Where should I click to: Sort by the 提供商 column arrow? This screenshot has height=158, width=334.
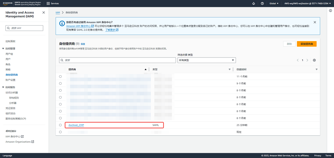[146, 69]
